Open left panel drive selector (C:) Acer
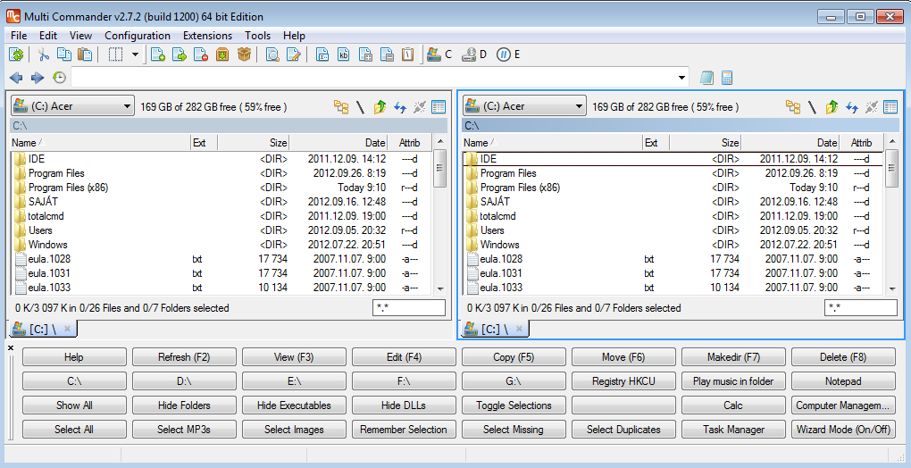Image resolution: width=911 pixels, height=468 pixels. [x=72, y=106]
